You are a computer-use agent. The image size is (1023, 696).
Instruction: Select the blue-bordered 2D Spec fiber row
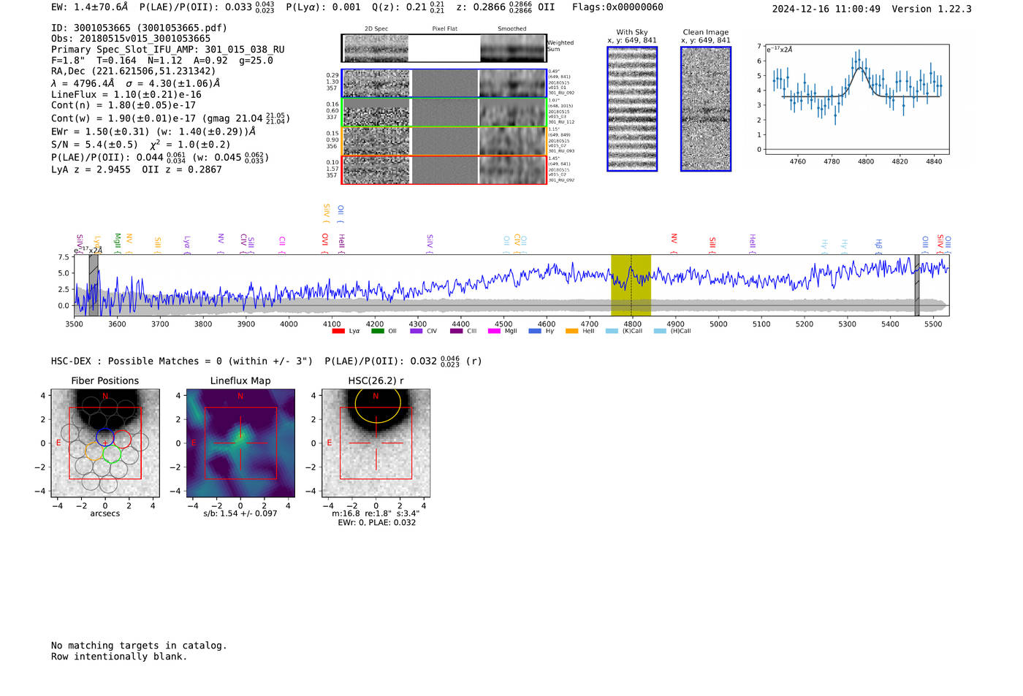point(444,83)
